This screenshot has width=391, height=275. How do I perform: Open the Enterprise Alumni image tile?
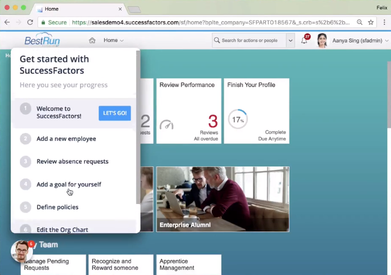[223, 199]
